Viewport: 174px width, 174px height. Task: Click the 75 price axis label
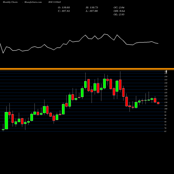tap(166, 125)
